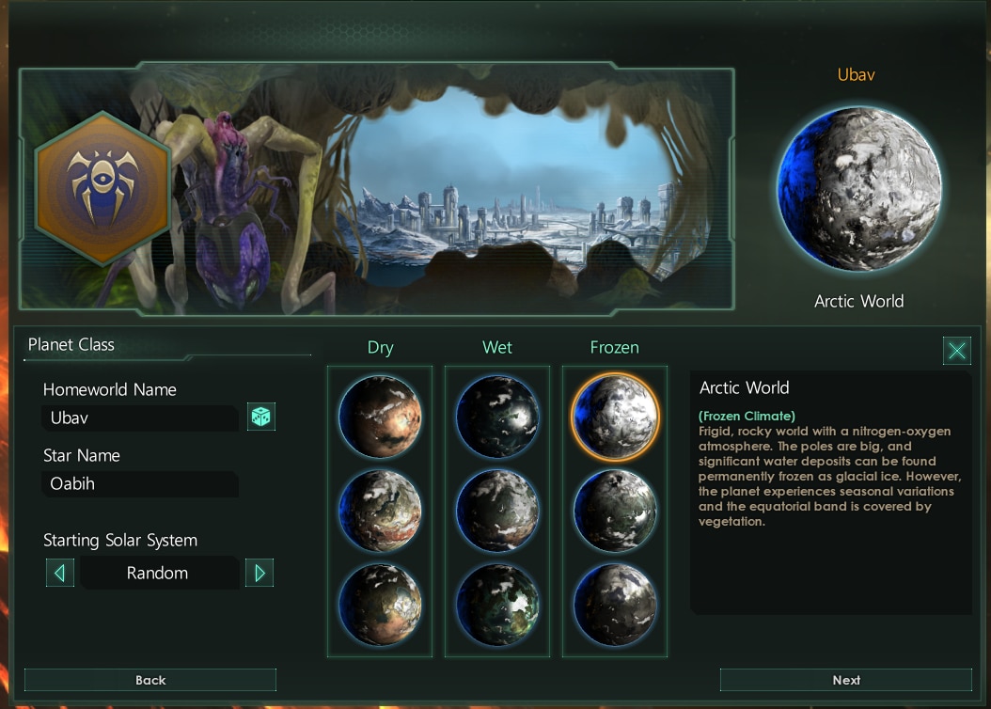
Task: Go to previous starting solar system option
Action: coord(60,573)
